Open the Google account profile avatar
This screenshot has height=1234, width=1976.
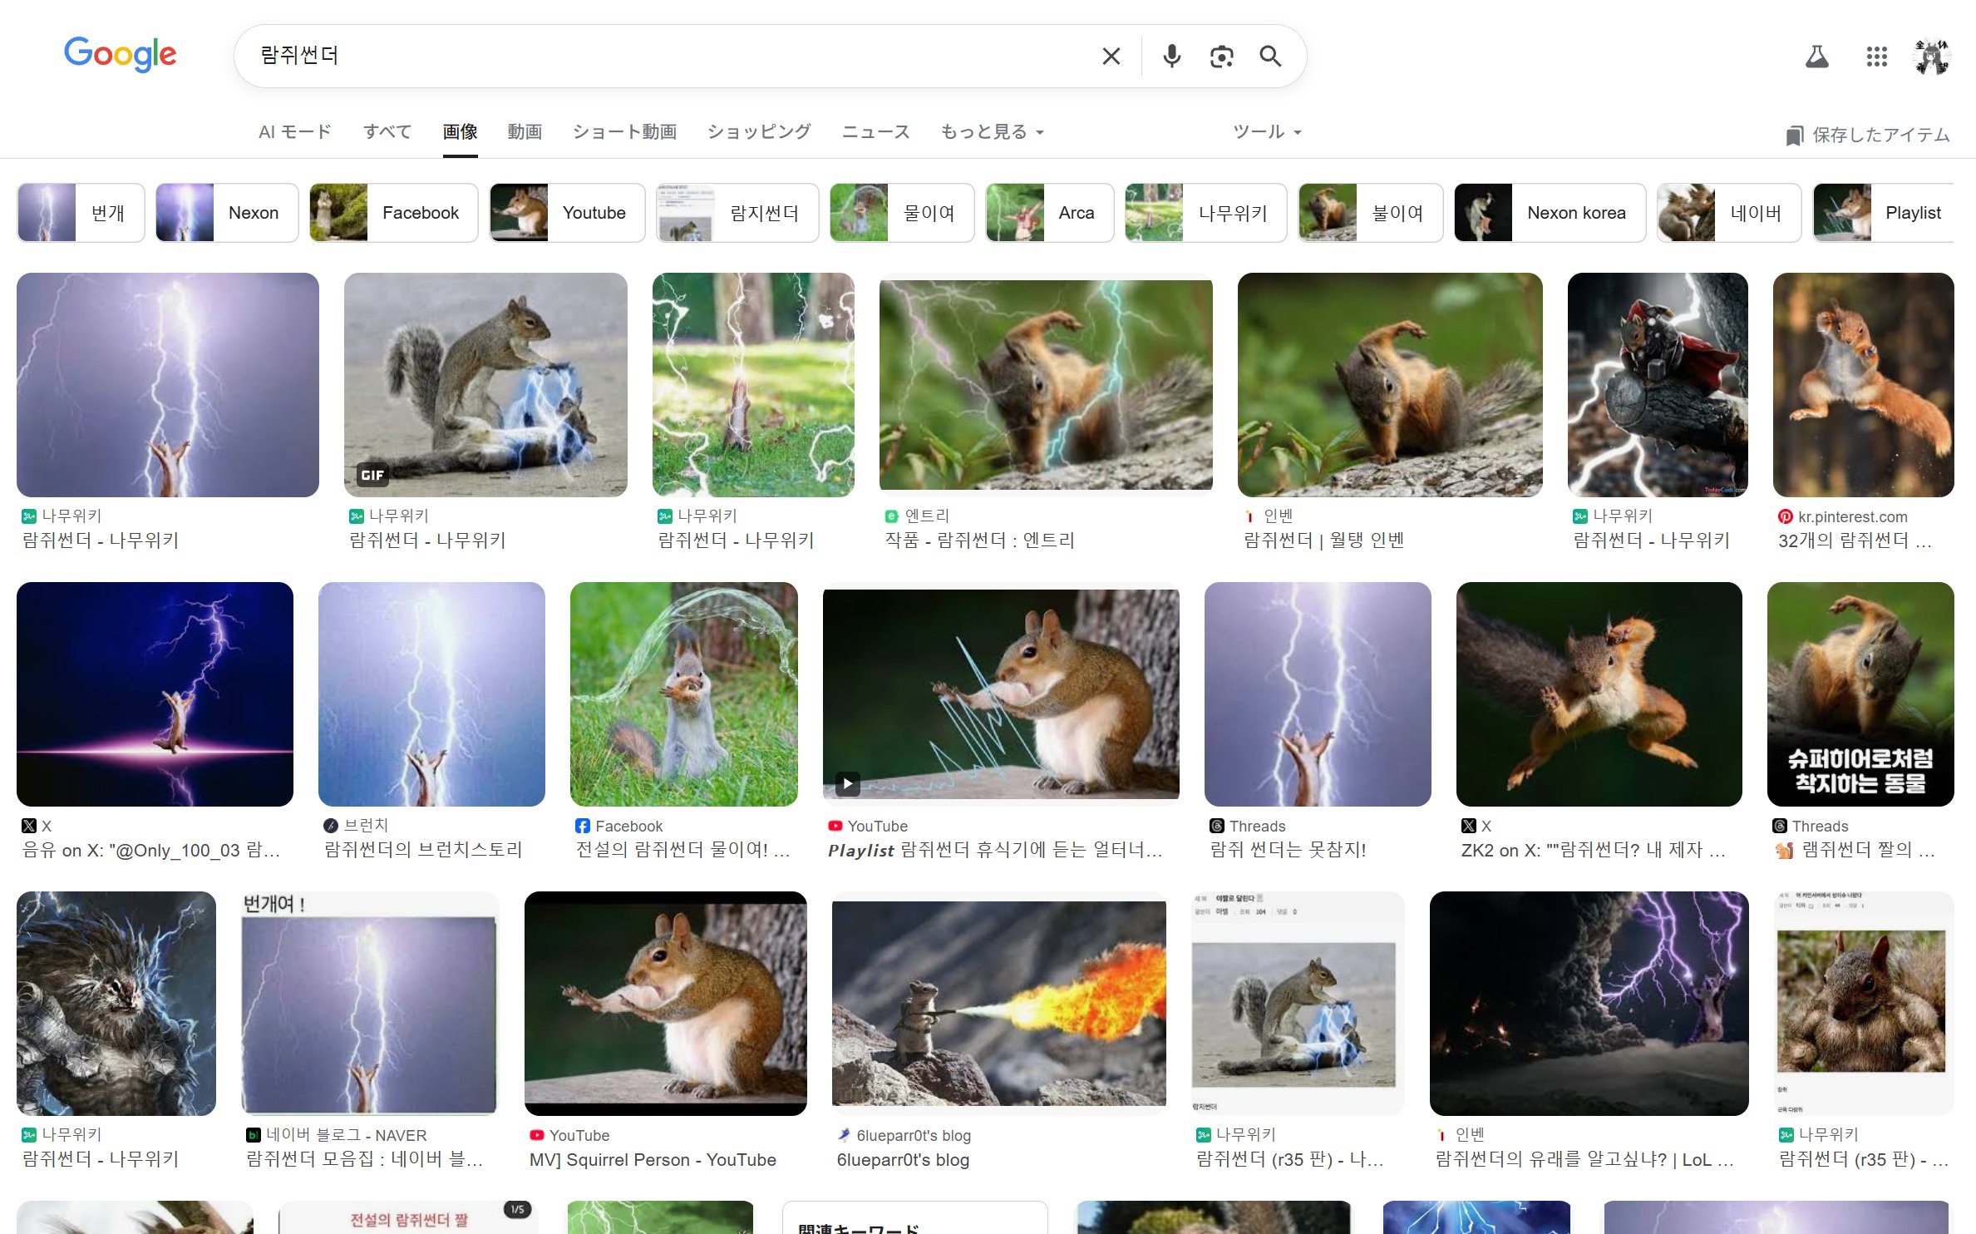[1931, 57]
